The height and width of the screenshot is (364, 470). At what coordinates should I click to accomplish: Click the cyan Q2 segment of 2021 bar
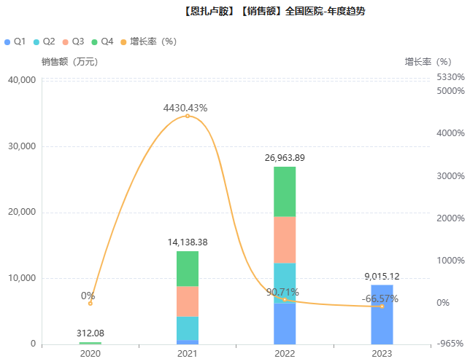(x=188, y=328)
